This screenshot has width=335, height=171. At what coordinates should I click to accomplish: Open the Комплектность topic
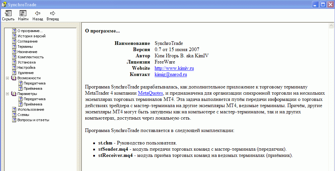point(31,57)
